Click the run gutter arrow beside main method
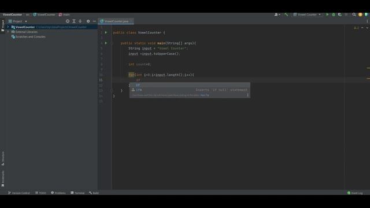Viewport: 370px width, 208px height. (106, 43)
